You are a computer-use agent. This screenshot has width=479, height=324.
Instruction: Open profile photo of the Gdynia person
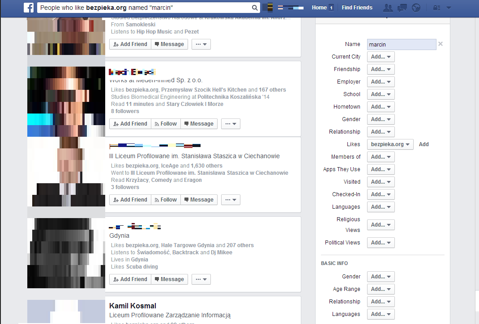[x=66, y=253]
